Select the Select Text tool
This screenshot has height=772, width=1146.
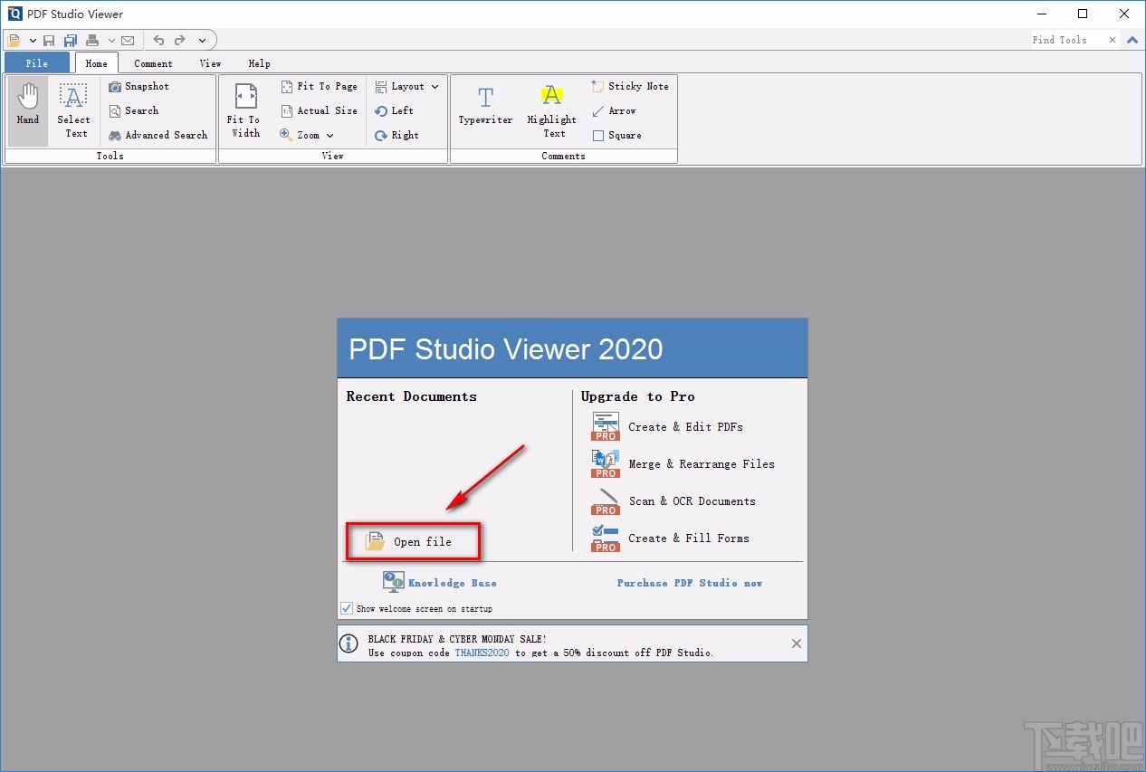point(73,109)
